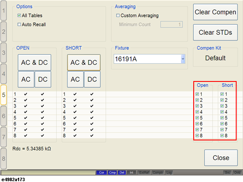Click OPEN table row number 5
The width and height of the screenshot is (243, 182).
(15, 118)
